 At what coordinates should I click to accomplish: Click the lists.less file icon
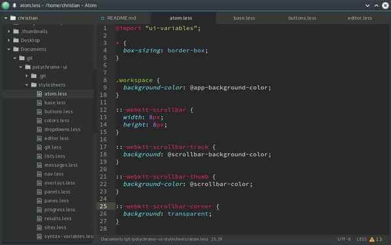click(x=39, y=156)
